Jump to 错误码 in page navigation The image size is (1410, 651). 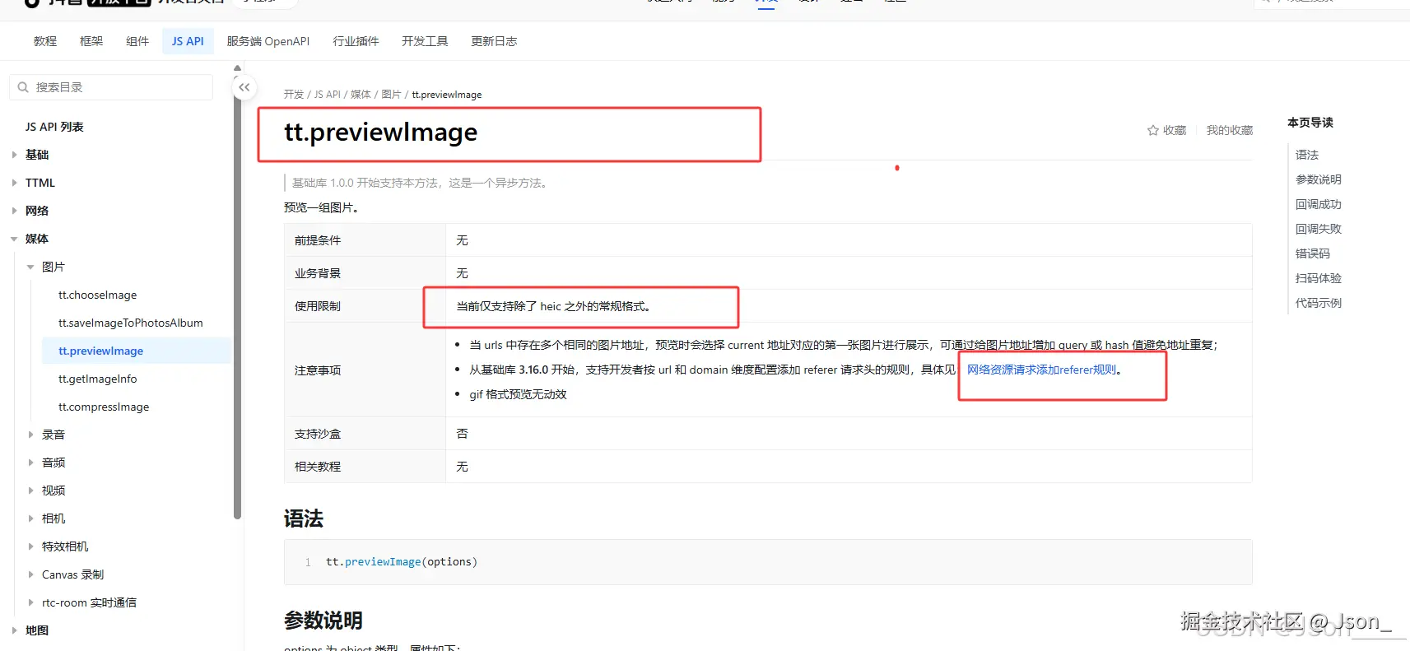pos(1312,253)
